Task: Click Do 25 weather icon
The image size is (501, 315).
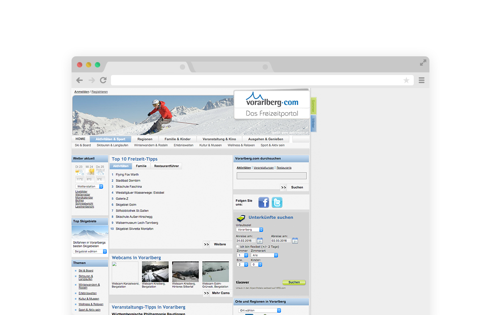Action: [x=100, y=172]
